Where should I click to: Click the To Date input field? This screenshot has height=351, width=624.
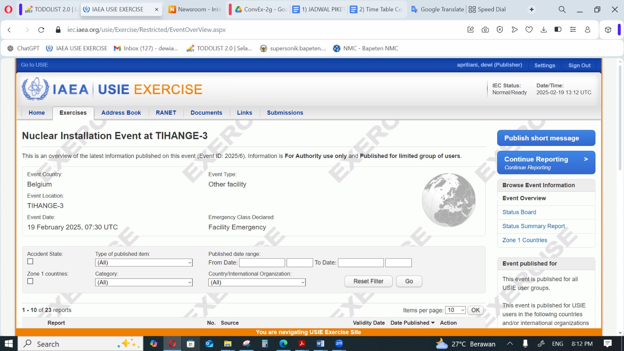(361, 263)
